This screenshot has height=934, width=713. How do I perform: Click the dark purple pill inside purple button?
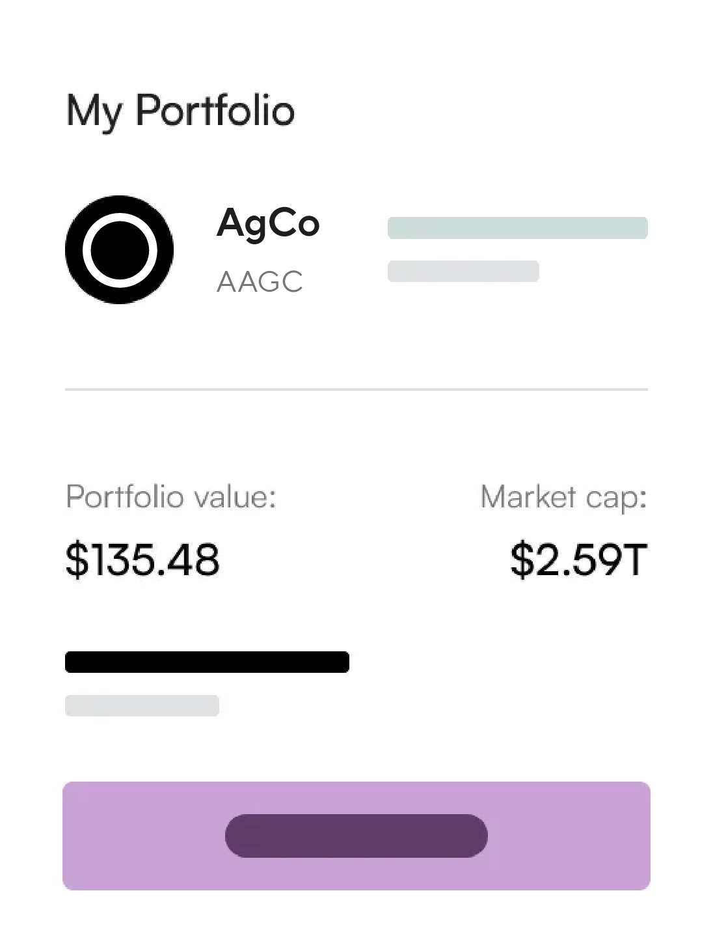(356, 836)
